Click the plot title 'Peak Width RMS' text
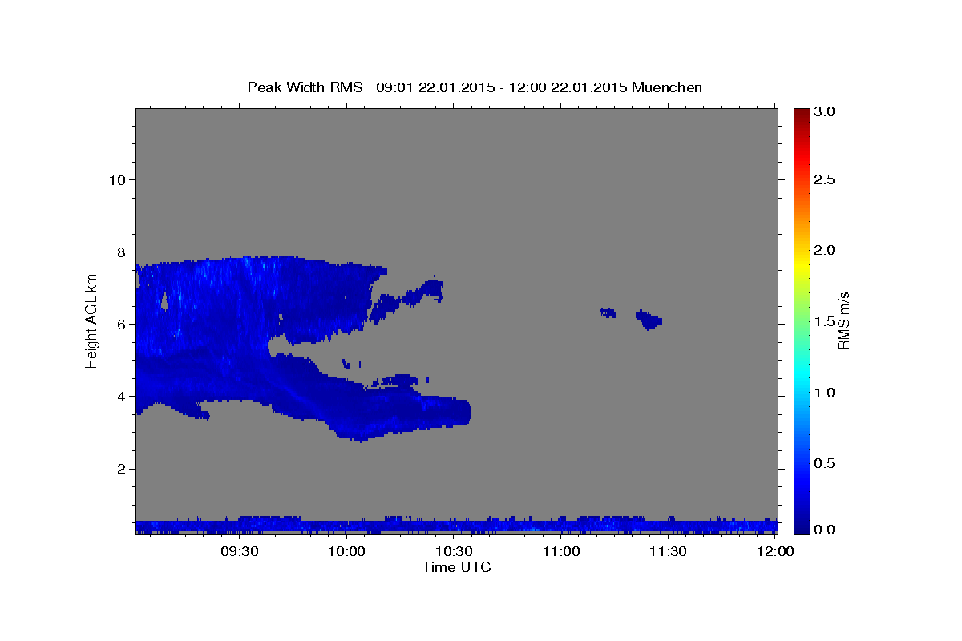Image resolution: width=962 pixels, height=641 pixels. pos(305,87)
